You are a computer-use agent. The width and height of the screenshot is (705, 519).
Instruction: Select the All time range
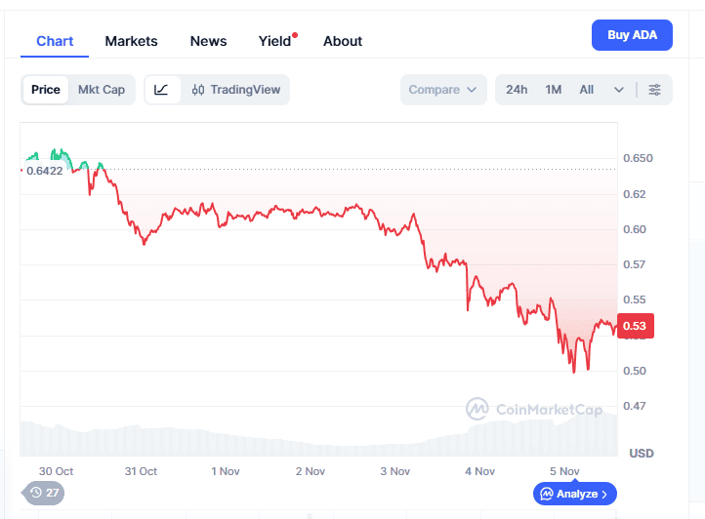(x=586, y=90)
